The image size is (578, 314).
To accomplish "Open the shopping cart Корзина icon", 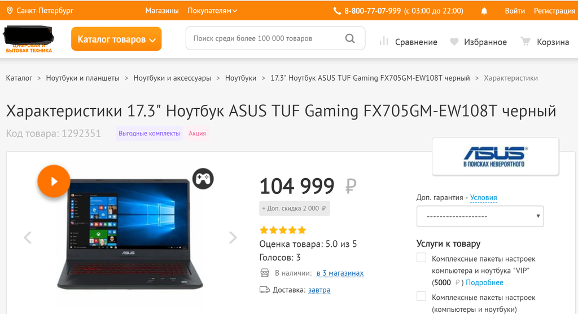I will pos(526,41).
